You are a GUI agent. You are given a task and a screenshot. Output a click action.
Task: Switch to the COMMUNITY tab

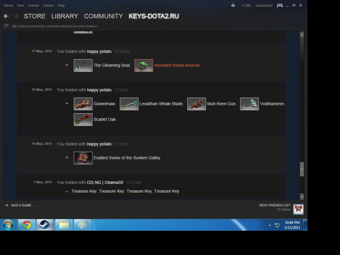click(x=104, y=16)
